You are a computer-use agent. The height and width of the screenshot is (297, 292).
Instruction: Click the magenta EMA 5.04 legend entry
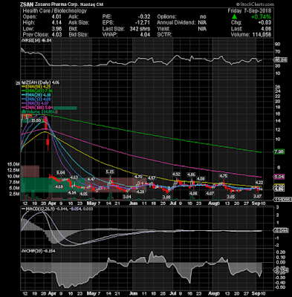click(37, 108)
